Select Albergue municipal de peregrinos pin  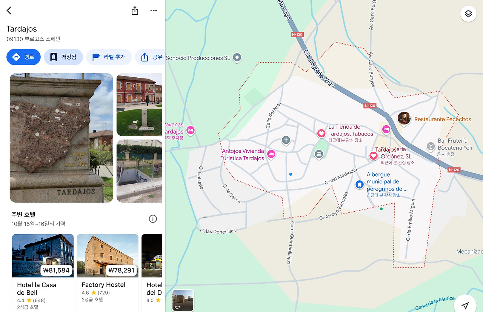(x=360, y=184)
